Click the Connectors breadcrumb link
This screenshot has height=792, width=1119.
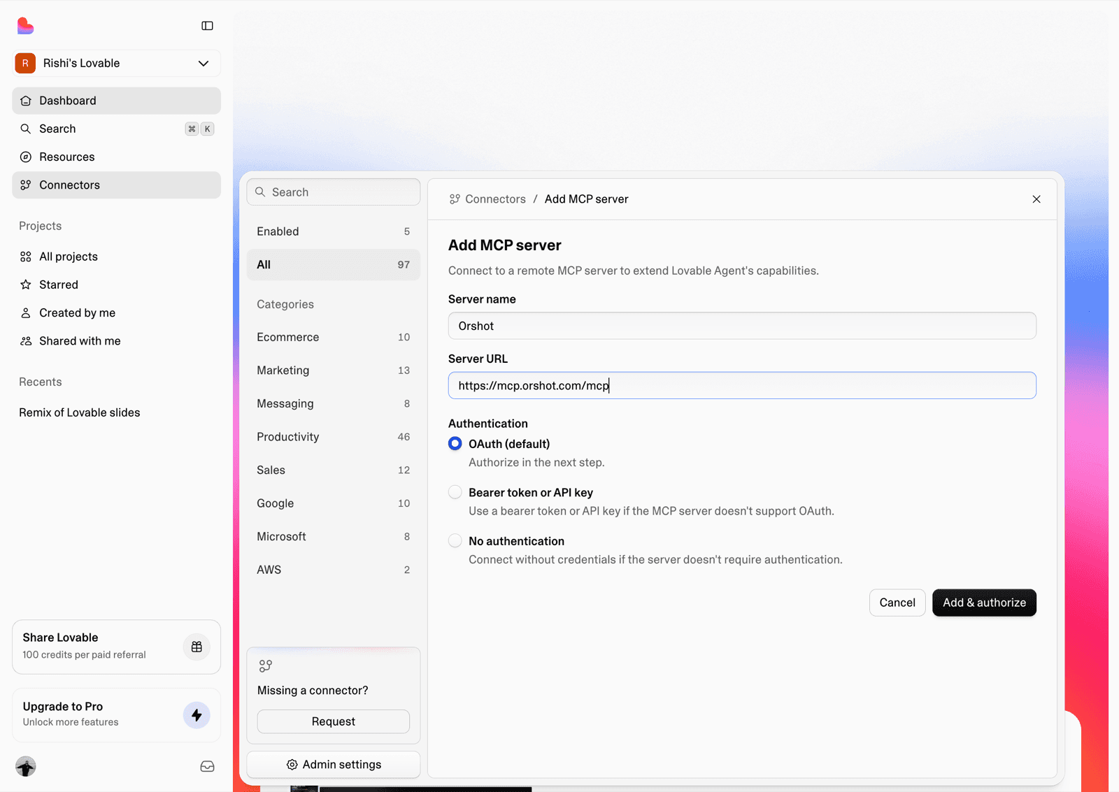[495, 199]
